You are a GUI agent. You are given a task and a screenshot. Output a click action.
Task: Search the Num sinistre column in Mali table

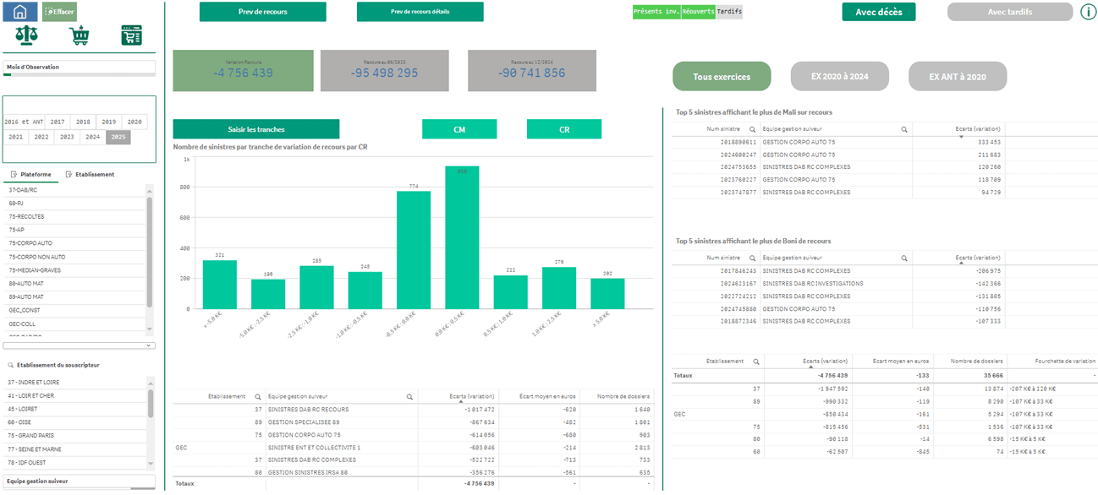click(752, 129)
